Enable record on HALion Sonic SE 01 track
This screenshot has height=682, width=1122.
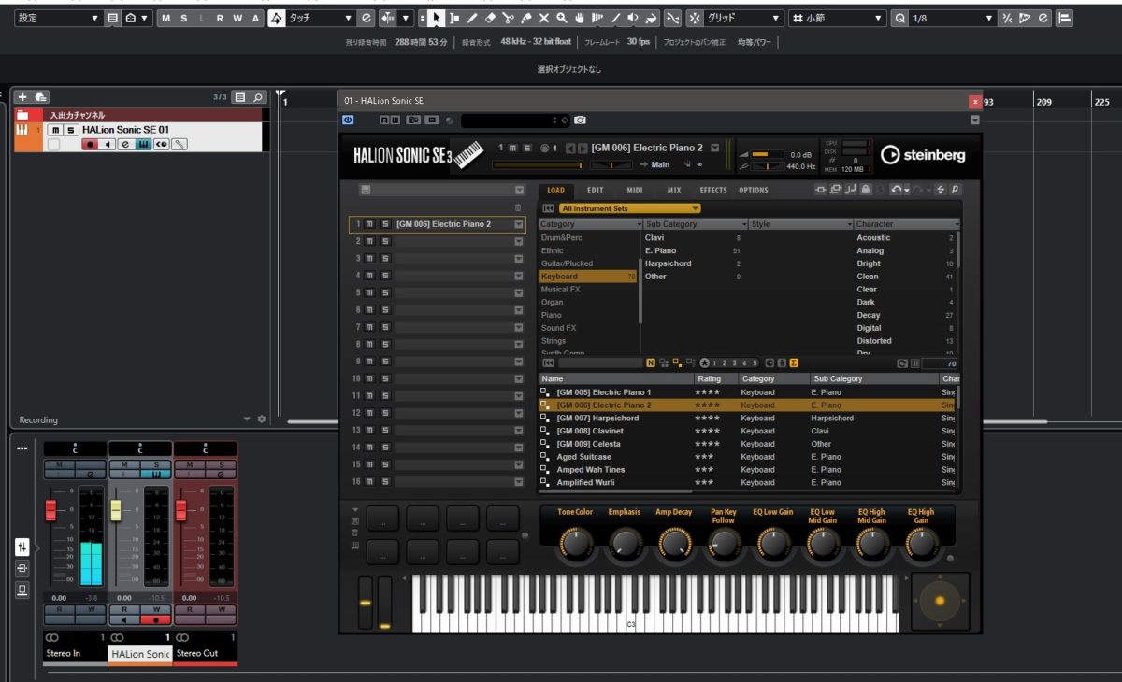point(90,144)
